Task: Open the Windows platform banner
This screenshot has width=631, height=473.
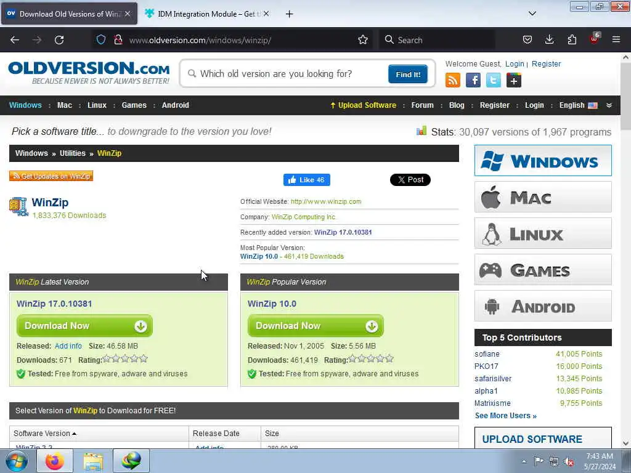Action: click(543, 161)
